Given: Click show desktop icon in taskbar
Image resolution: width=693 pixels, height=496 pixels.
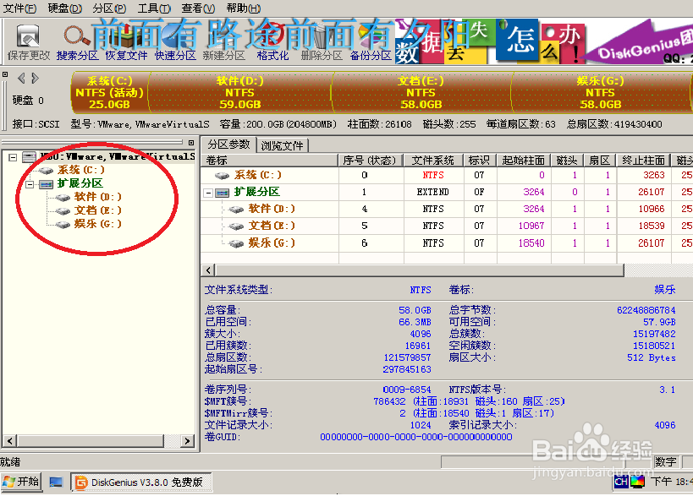Looking at the screenshot, I should point(56,482).
